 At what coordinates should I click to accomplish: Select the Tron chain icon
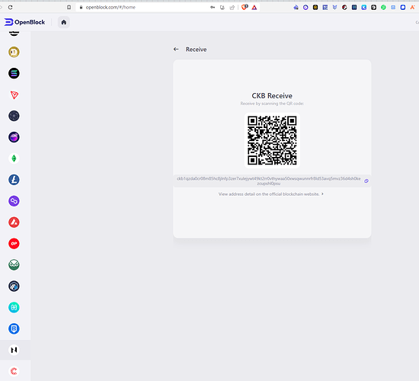14,94
